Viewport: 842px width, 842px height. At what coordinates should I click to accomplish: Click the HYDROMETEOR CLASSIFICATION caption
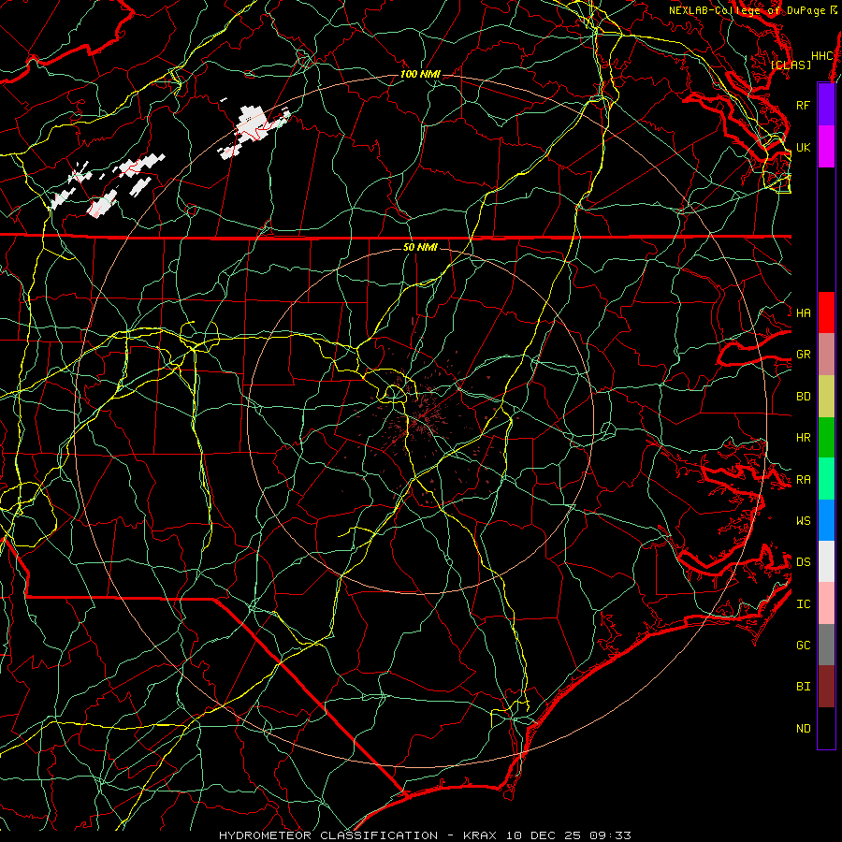328,835
